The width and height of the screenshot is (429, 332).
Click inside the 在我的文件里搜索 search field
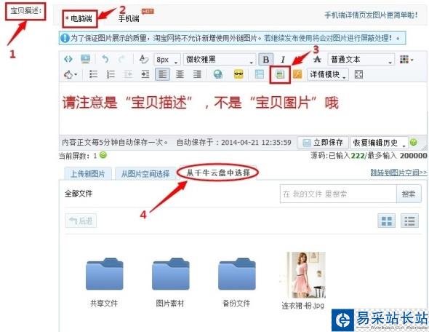point(338,194)
